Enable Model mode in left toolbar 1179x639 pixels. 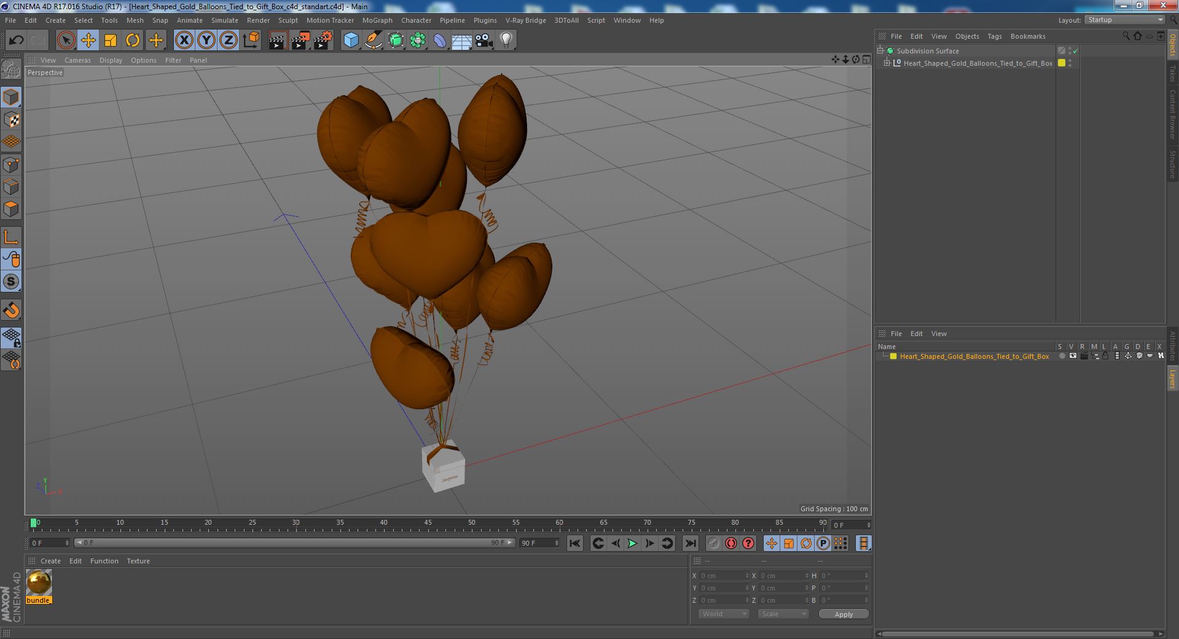[11, 97]
